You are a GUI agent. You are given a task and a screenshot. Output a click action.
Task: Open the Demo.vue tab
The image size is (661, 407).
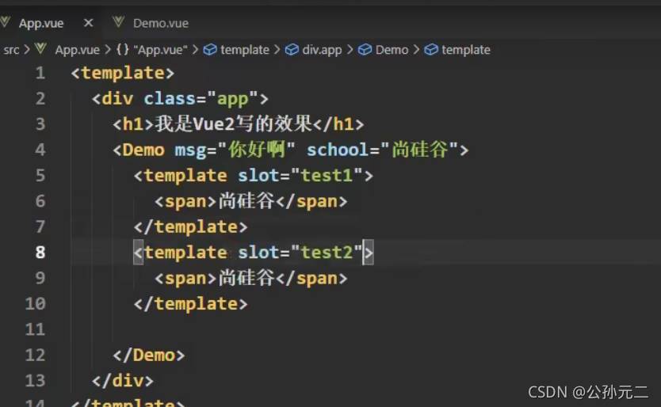[161, 23]
